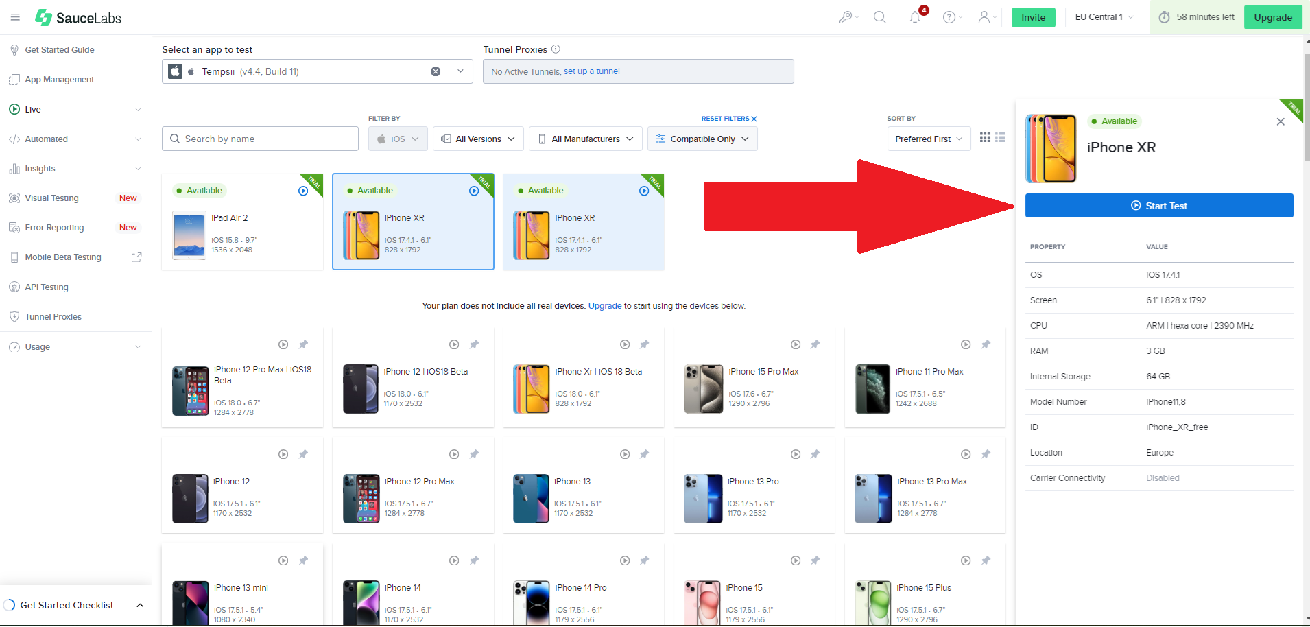Open the Preferred First sort dropdown
Viewport: 1310px width, 627px height.
click(929, 139)
